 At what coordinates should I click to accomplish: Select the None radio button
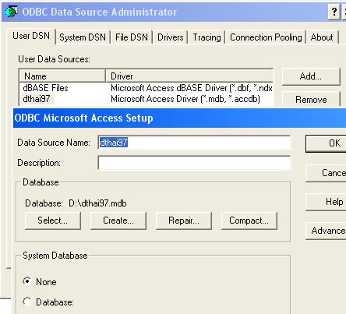pyautogui.click(x=27, y=281)
